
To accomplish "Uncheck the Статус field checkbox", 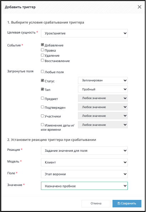I will [x=42, y=81].
